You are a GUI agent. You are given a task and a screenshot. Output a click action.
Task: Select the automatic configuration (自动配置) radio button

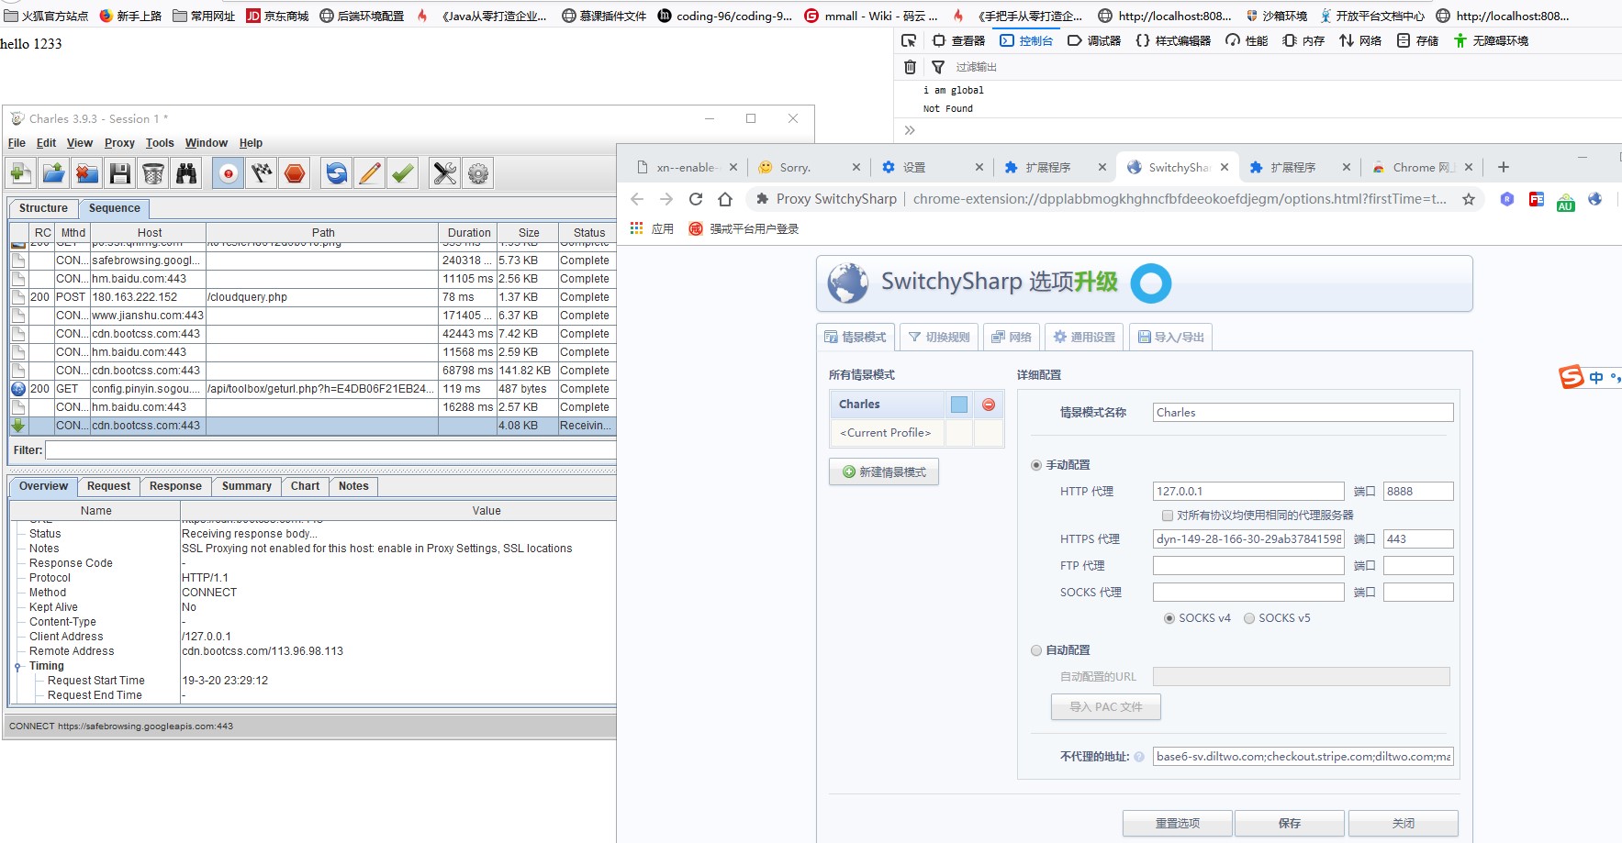coord(1036,650)
